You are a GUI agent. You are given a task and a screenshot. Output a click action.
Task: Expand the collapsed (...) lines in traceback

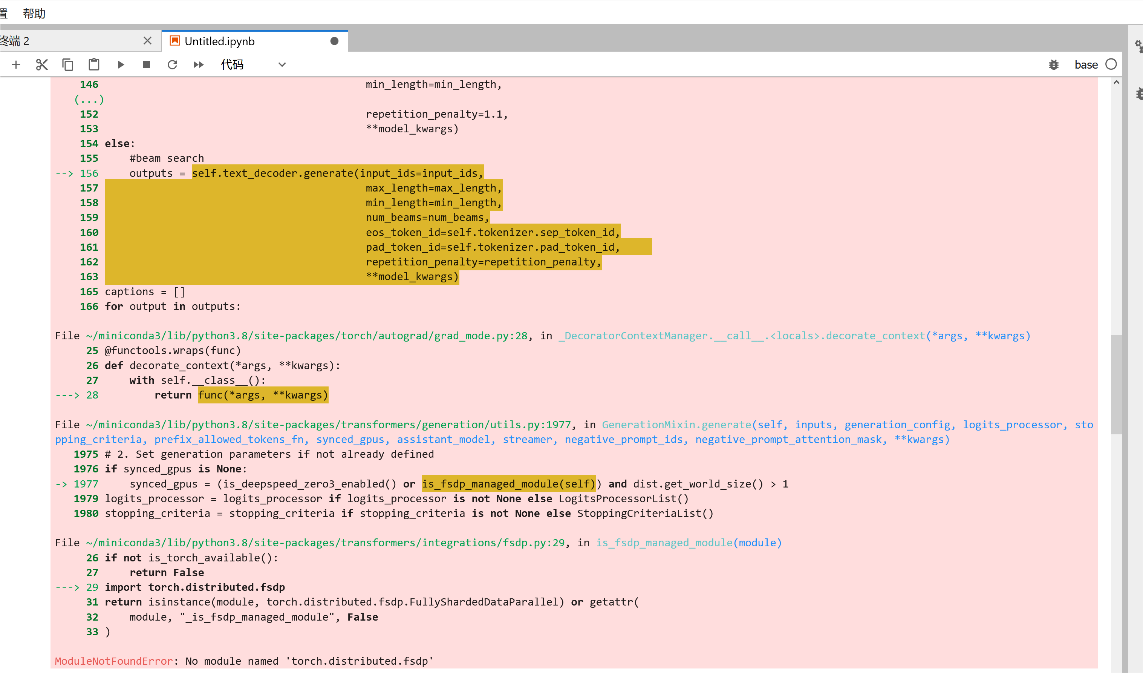tap(89, 100)
